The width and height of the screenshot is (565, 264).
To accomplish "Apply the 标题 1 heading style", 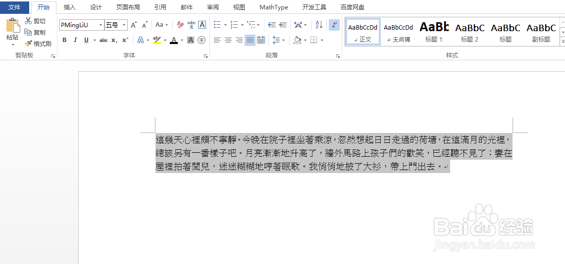I will coord(434,32).
